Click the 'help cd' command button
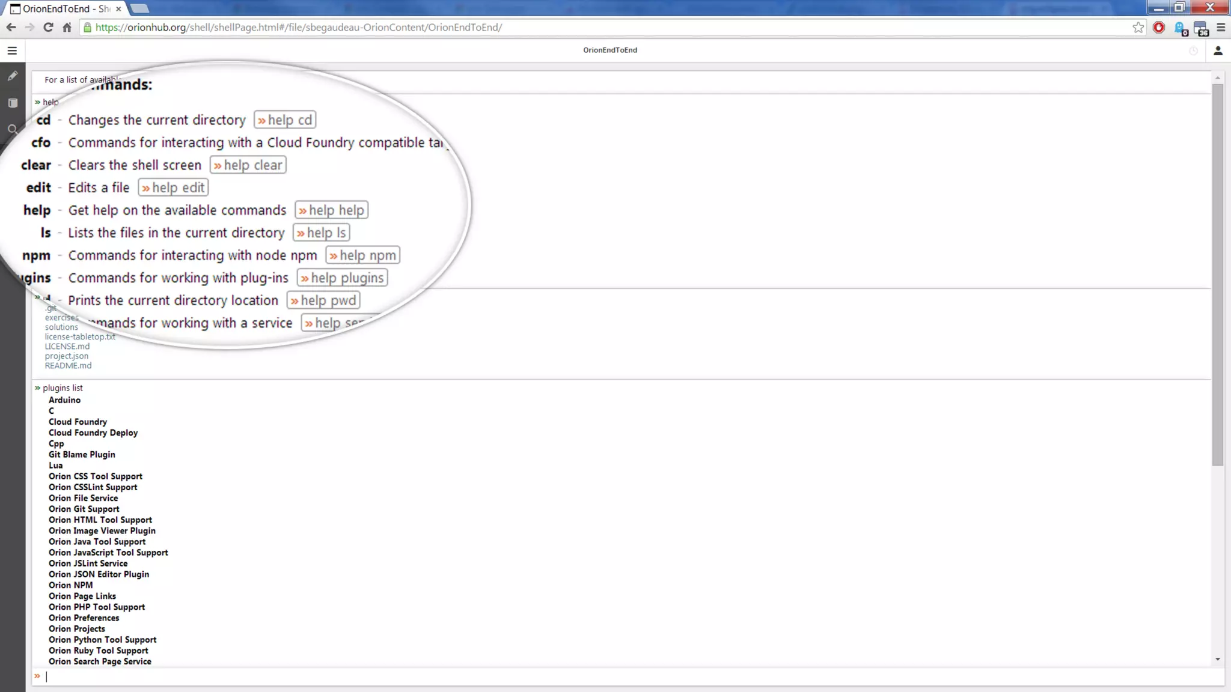Viewport: 1231px width, 692px height. pyautogui.click(x=285, y=120)
